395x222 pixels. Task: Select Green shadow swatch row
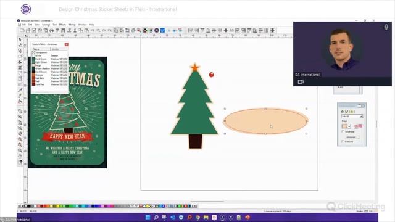[x=49, y=68]
